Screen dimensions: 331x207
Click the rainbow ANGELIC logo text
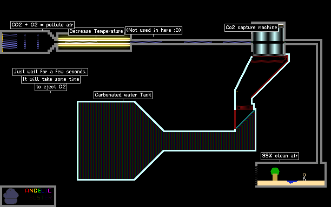tap(38, 191)
